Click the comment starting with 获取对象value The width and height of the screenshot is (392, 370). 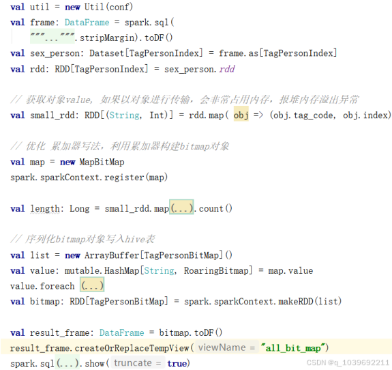point(185,100)
